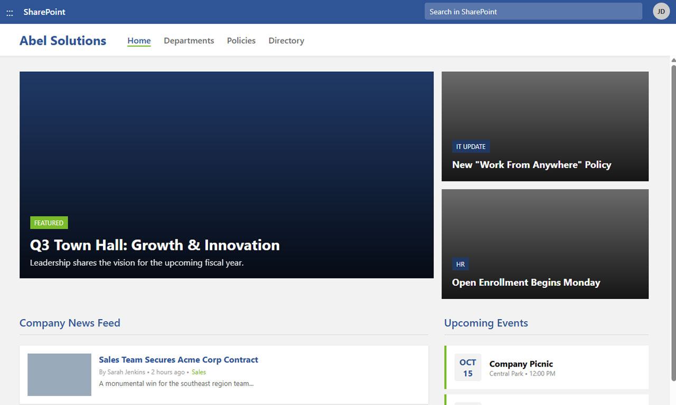Read the Sales Team Secures Acme Corp Contract
The width and height of the screenshot is (676, 405).
[179, 359]
